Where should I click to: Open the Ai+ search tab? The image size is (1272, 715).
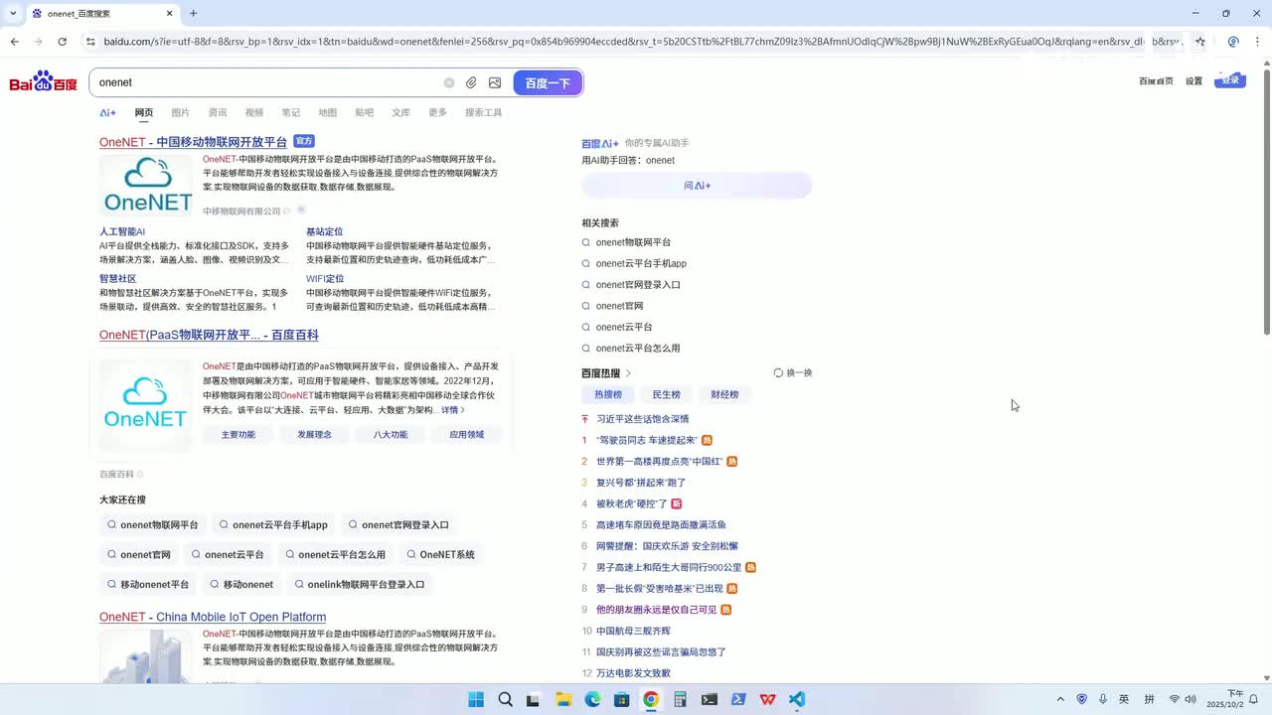coord(107,113)
